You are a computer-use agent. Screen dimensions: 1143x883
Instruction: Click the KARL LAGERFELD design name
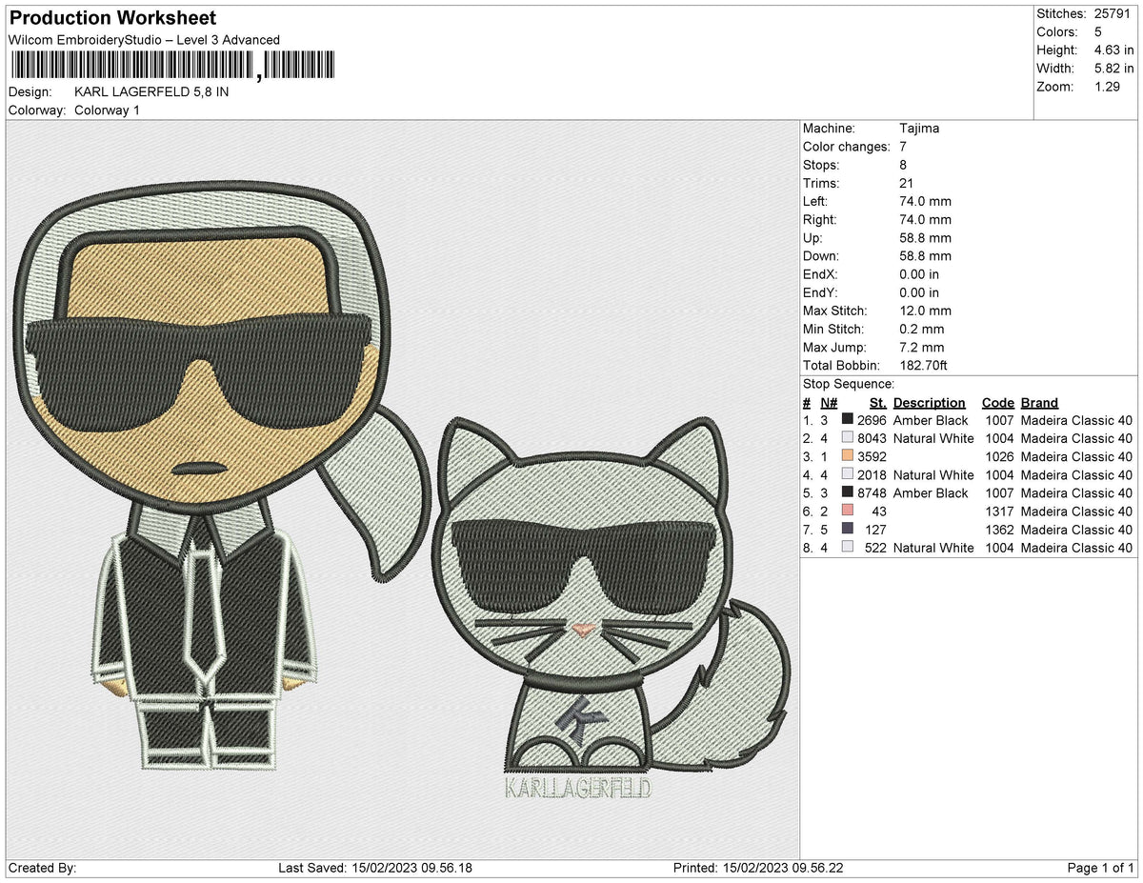(x=151, y=92)
